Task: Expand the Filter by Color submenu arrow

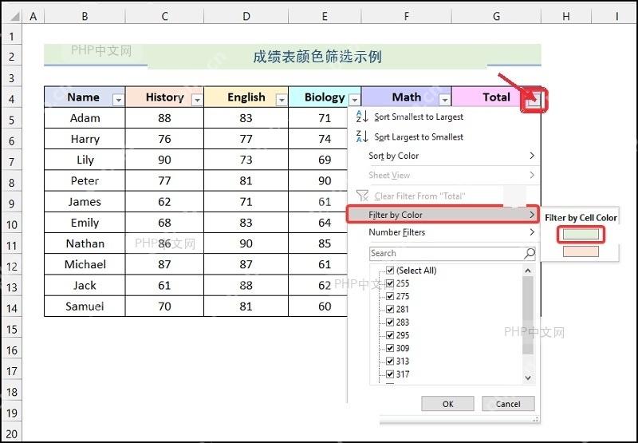Action: 532,215
